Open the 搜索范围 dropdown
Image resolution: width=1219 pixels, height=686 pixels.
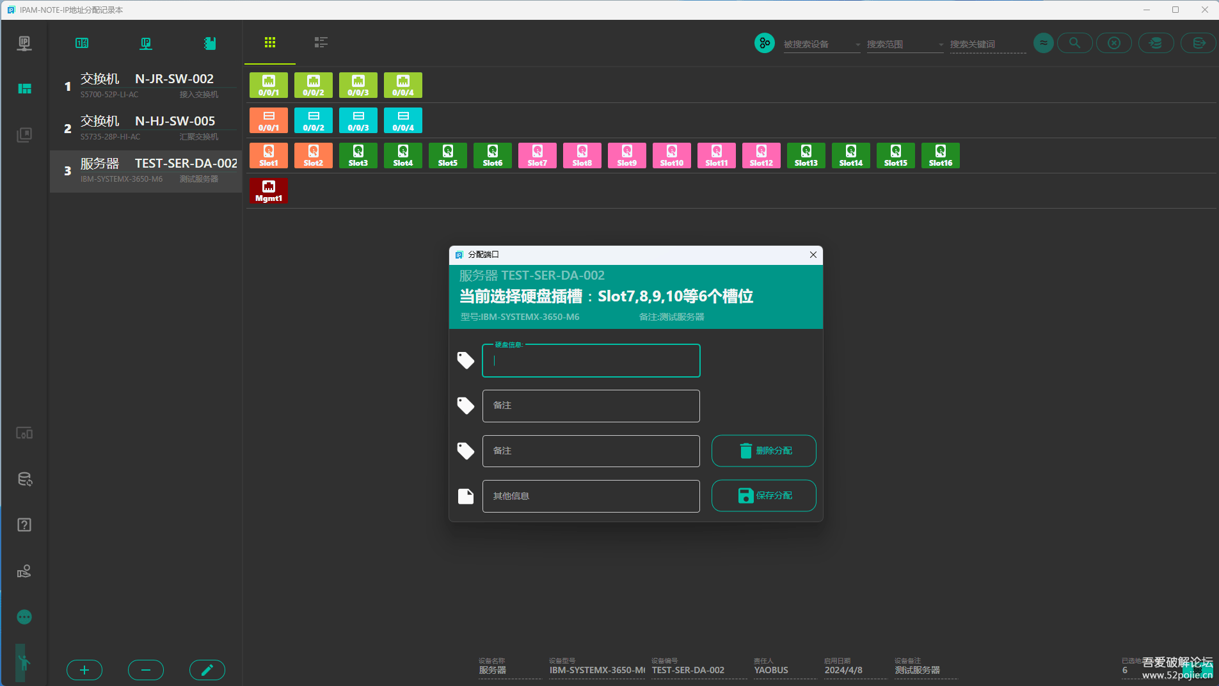tap(905, 44)
